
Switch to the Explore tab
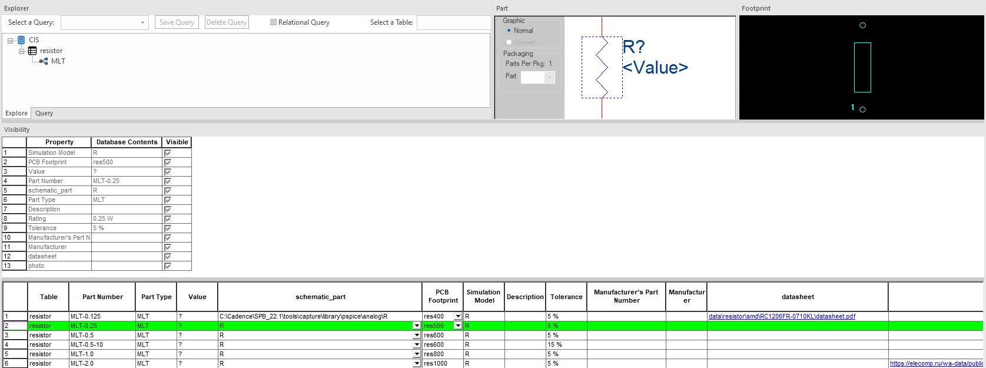[x=16, y=113]
